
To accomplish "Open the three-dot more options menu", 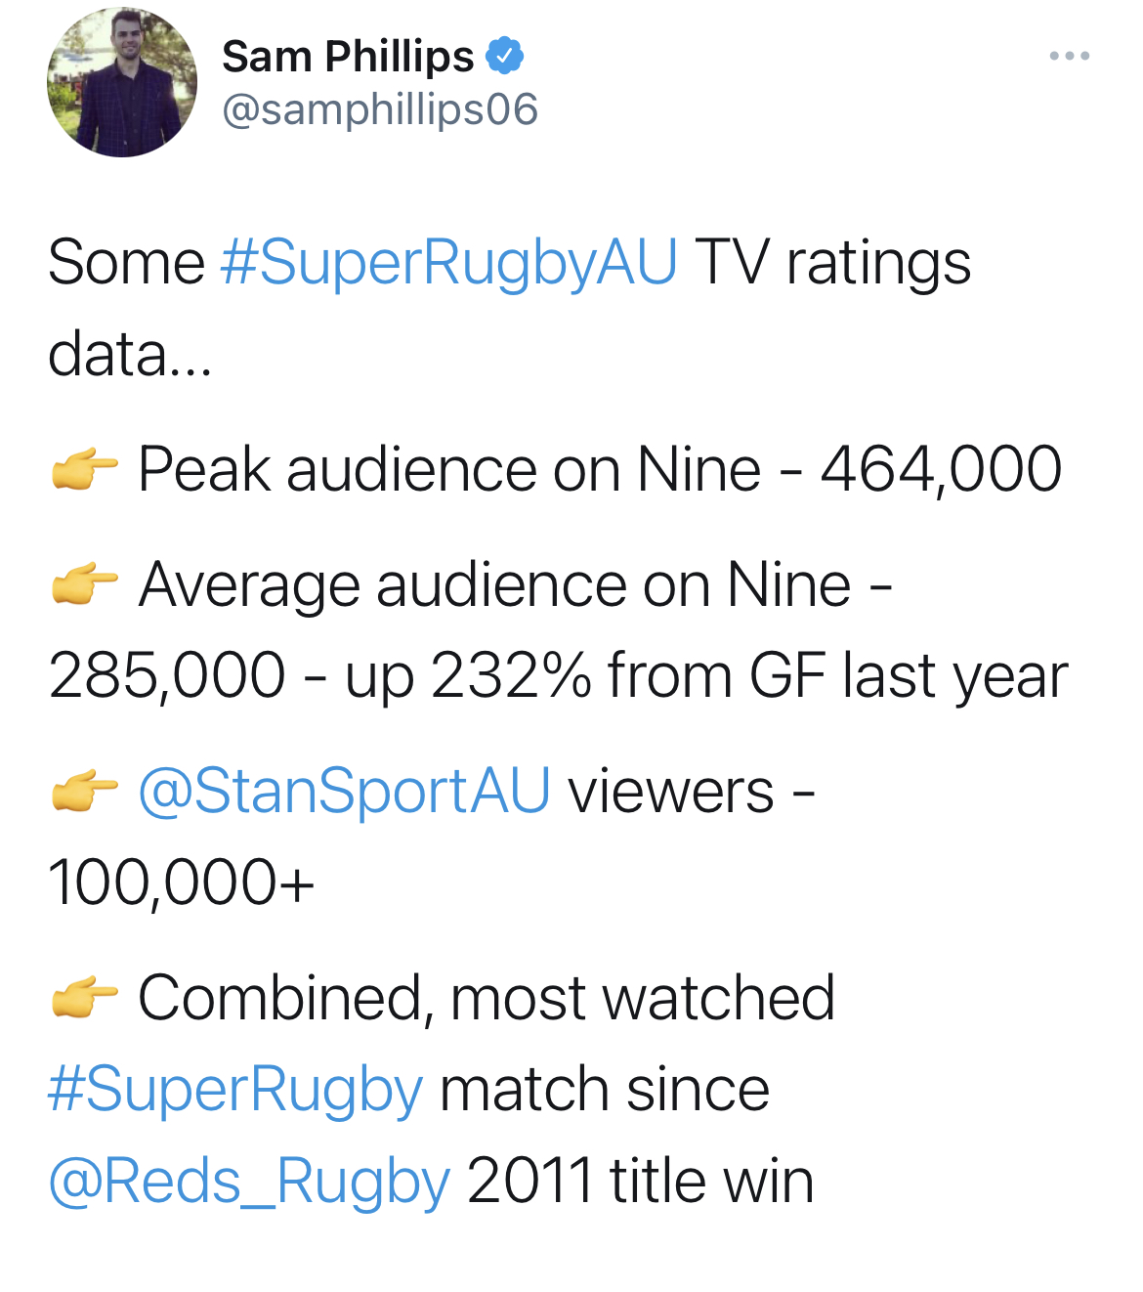I will click(x=1070, y=56).
